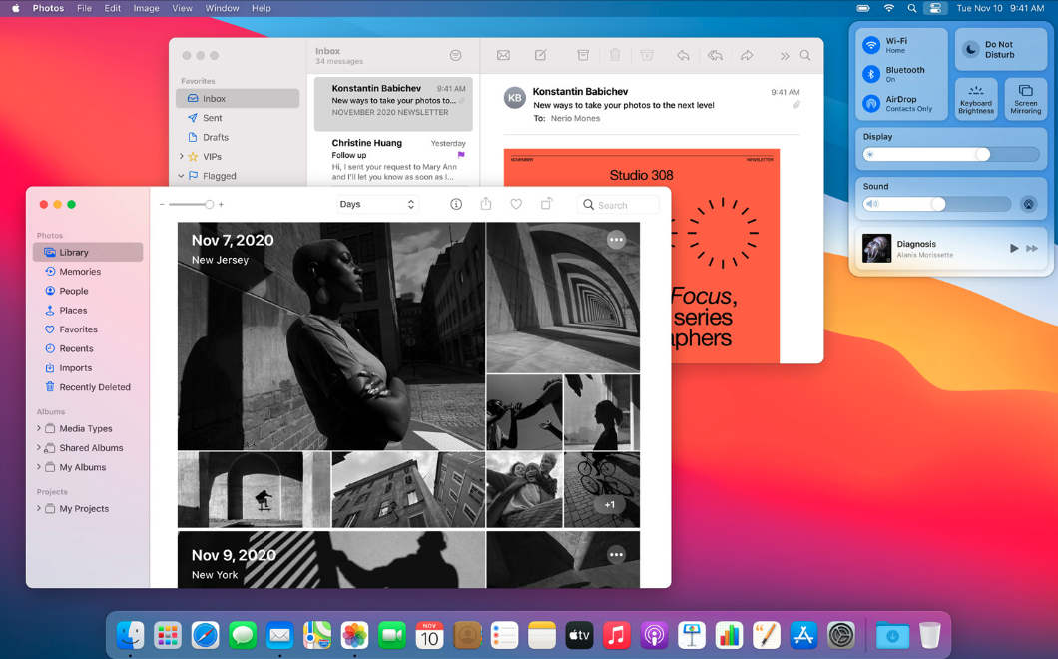Filter inbox messages using filter icon
Viewport: 1058px width, 659px height.
click(x=455, y=55)
